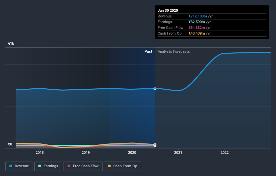276x176 pixels.
Task: Toggle the Cash From Op legend button
Action: click(122, 166)
